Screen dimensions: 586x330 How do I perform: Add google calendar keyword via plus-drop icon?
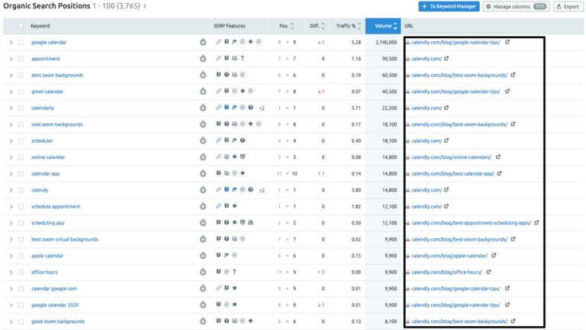(x=203, y=42)
